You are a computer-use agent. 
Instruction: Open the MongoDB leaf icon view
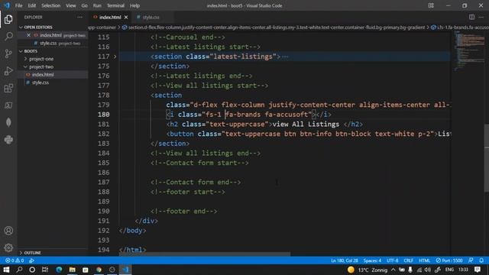8,122
